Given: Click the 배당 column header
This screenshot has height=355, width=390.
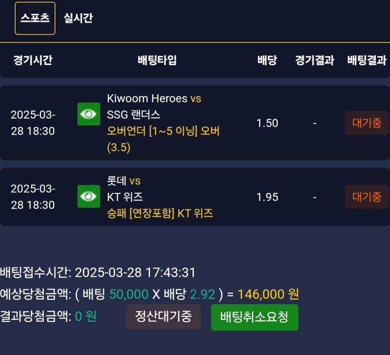Looking at the screenshot, I should coord(267,61).
